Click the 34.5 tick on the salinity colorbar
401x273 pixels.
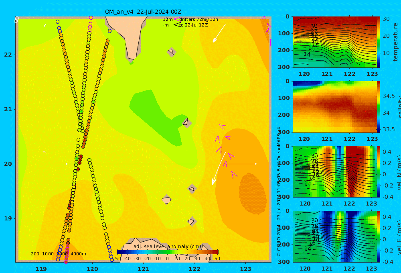point(389,96)
